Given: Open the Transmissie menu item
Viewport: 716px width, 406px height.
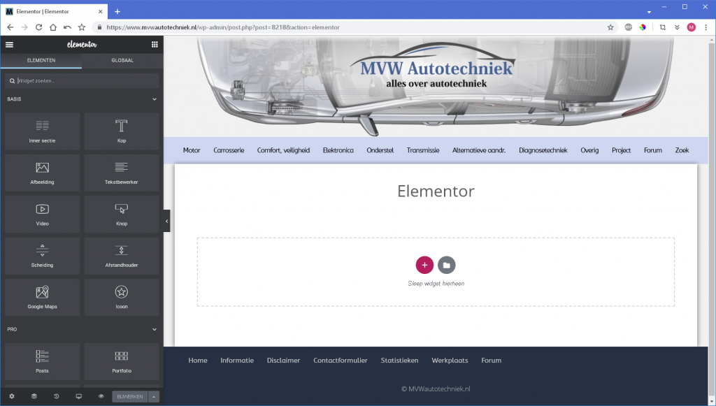Looking at the screenshot, I should (423, 150).
